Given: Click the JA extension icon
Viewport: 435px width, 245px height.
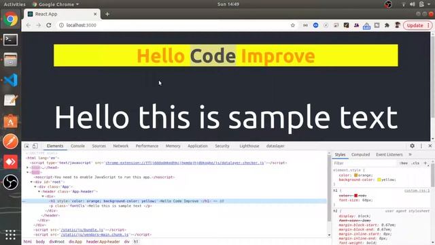Looking at the screenshot, I should (356, 25).
